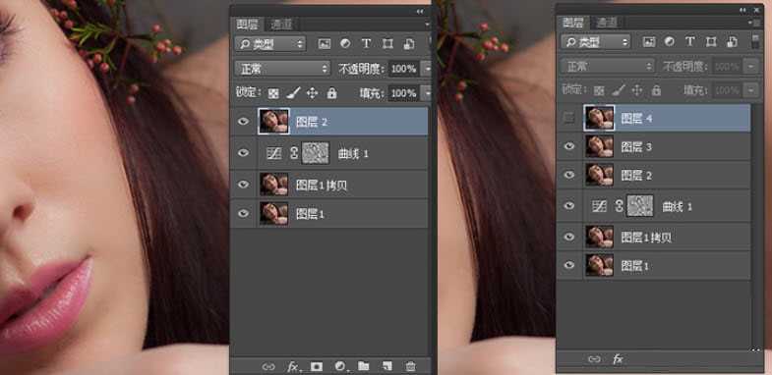Viewport: 772px width, 375px height.
Task: Open 不透明度 slider arrow in right panel
Action: [x=750, y=66]
